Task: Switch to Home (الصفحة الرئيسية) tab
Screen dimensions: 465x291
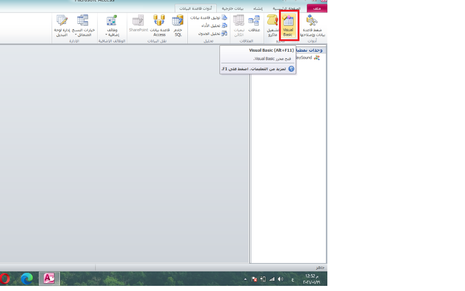Action: (286, 8)
